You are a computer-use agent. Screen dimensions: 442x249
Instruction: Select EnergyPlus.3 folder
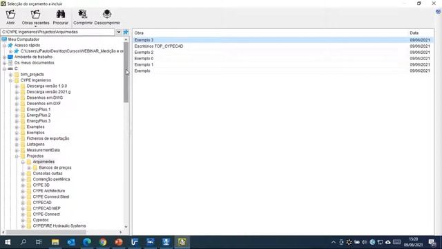click(x=39, y=121)
